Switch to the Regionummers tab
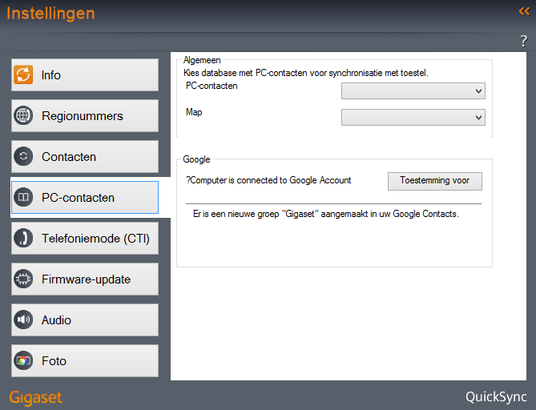The height and width of the screenshot is (410, 536). pos(85,115)
